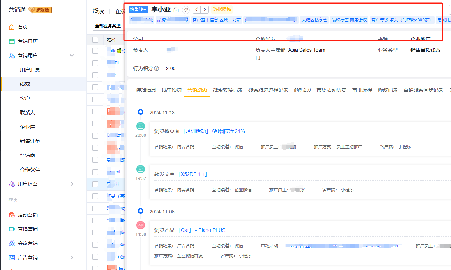Click the 旗舰版 badge next to 营销通

pos(40,10)
